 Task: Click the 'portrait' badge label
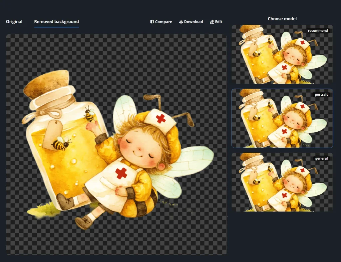click(x=321, y=95)
